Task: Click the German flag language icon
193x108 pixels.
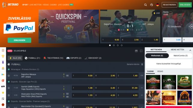Action: (158, 5)
